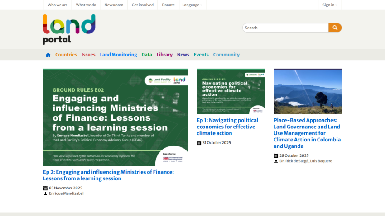Open the Ground Rules E02 banner image
385x216 pixels.
pos(115,117)
